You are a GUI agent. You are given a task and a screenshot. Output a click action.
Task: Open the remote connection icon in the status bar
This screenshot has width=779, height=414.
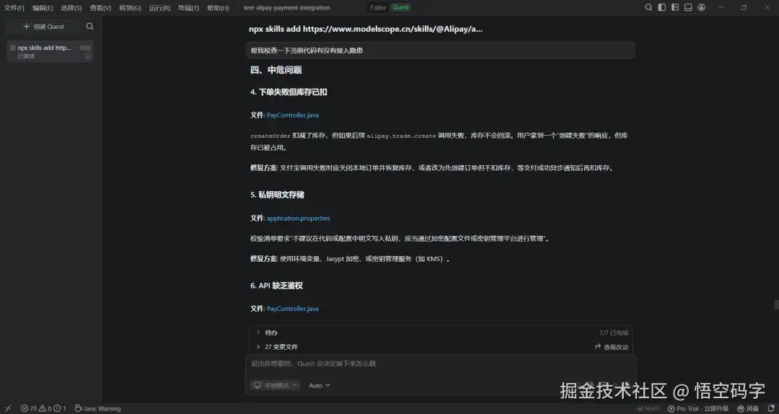(x=7, y=408)
